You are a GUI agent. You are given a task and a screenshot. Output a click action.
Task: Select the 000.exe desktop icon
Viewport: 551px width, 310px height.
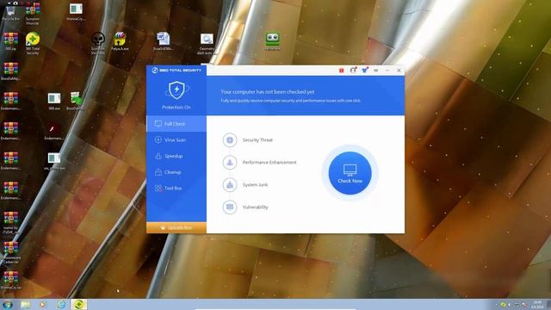pyautogui.click(x=54, y=101)
